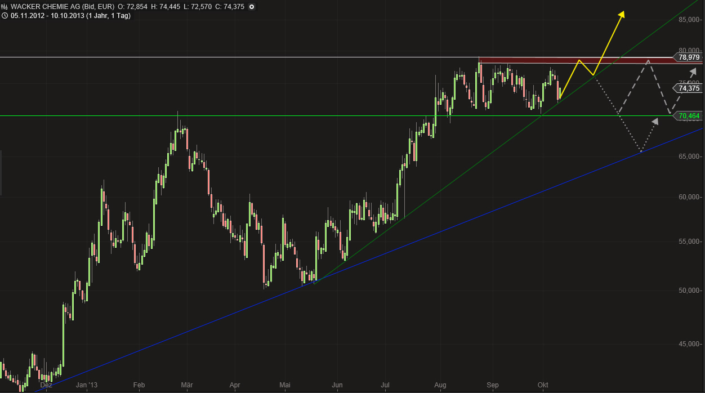Click the 55,000 axis value
Screen dimensions: 705x393
point(690,242)
